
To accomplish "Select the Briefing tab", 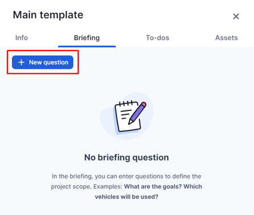I will click(x=87, y=38).
